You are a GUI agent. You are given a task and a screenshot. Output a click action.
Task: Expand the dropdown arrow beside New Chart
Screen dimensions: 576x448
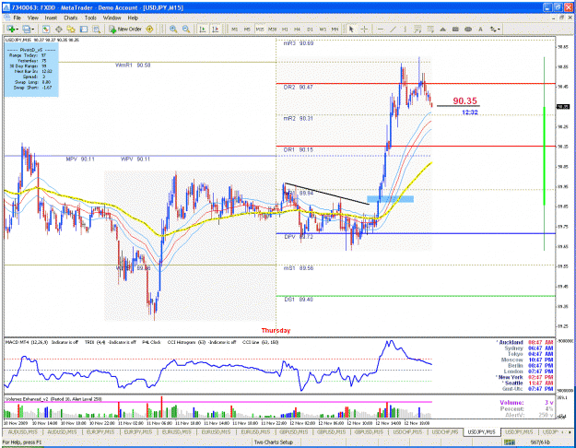point(17,29)
